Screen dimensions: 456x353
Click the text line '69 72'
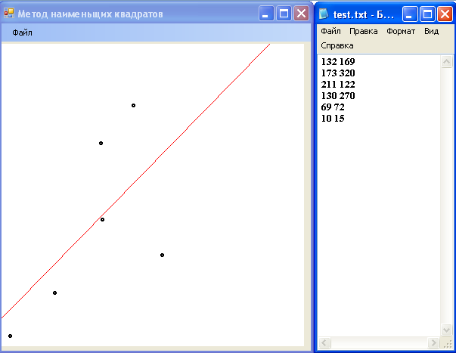coord(333,107)
